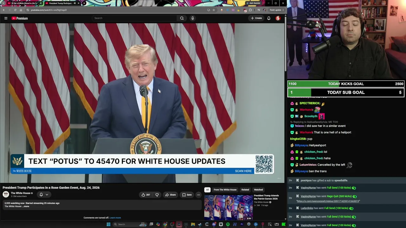This screenshot has width=406, height=228.
Task: Expand video description with ...more
Action: point(26,206)
